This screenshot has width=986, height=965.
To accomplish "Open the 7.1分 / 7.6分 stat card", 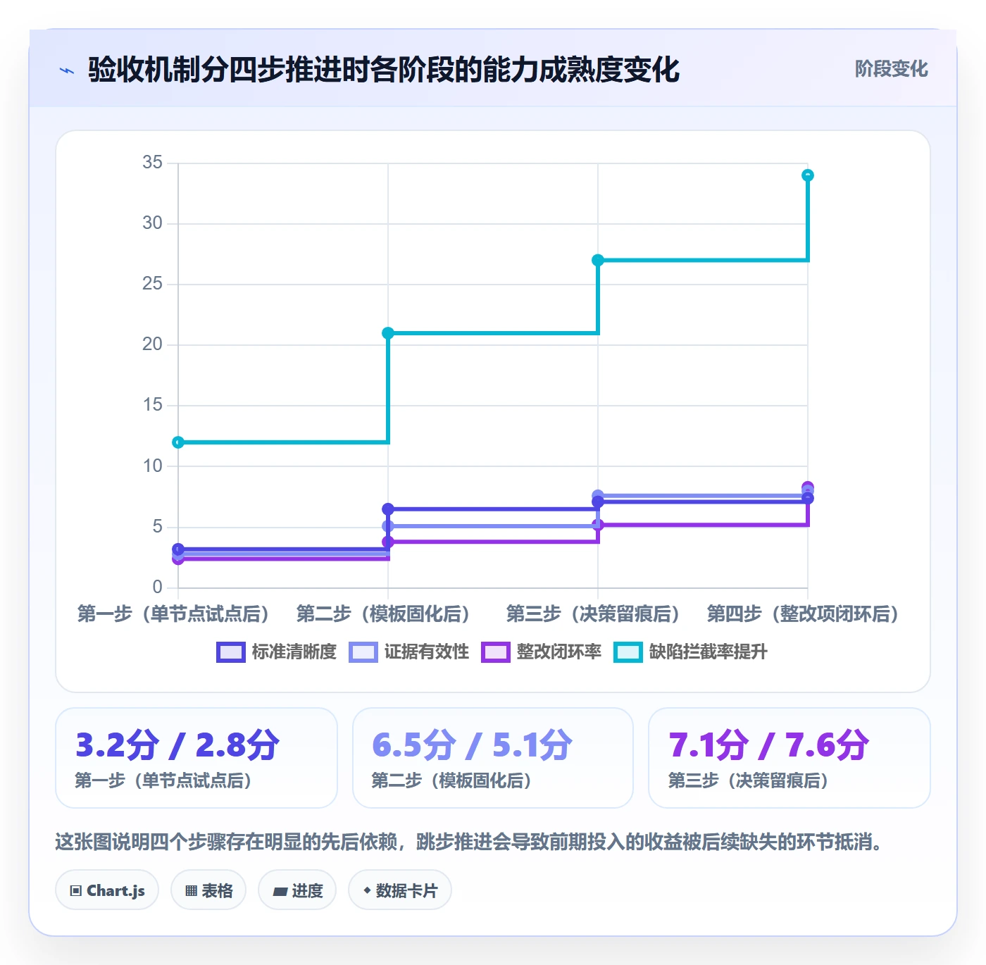I will 790,758.
